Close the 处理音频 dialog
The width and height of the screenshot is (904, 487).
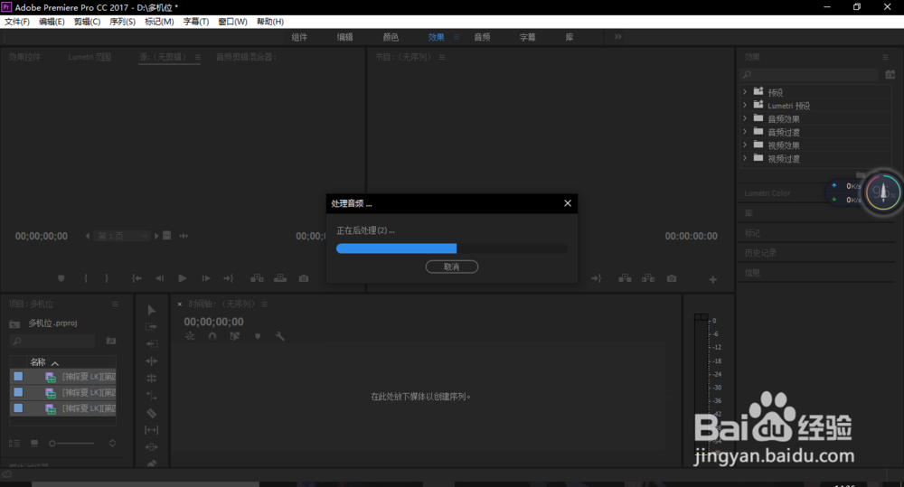[568, 203]
